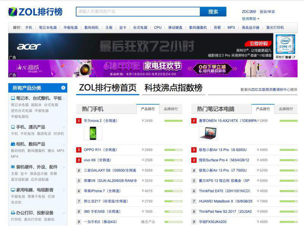
Task: Click the ZOL排行榜 logo
Action: point(36,12)
